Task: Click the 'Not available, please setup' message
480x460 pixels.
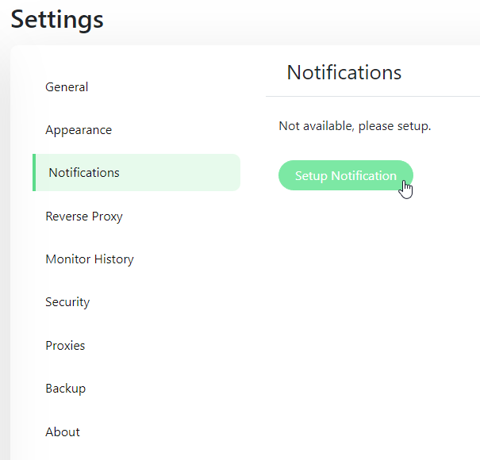Action: [355, 126]
